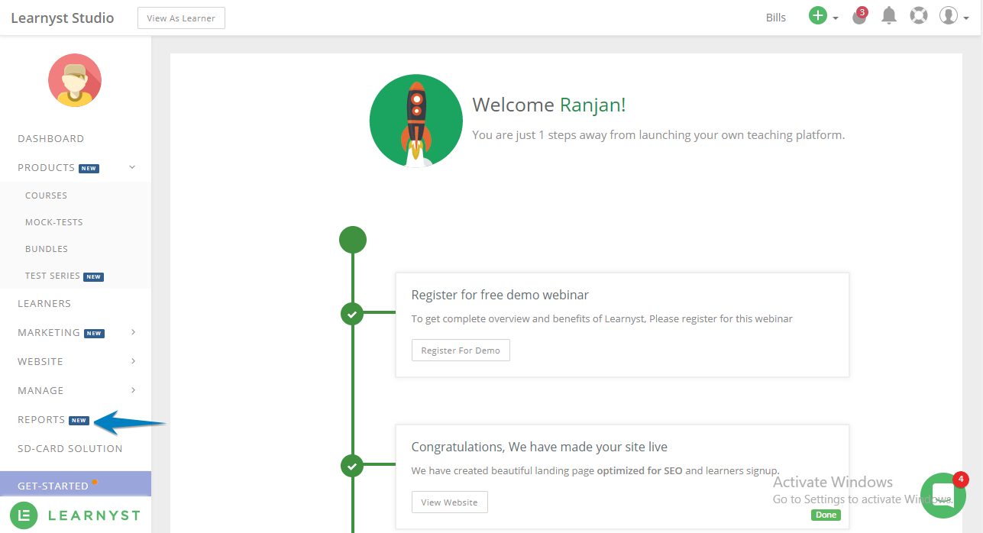Open the chat widget with 4 unread messages
Viewport: 983px width, 533px height.
coord(943,496)
